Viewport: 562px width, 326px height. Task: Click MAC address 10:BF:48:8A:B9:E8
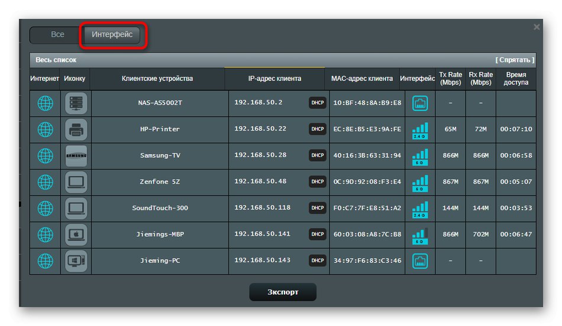[x=367, y=103]
